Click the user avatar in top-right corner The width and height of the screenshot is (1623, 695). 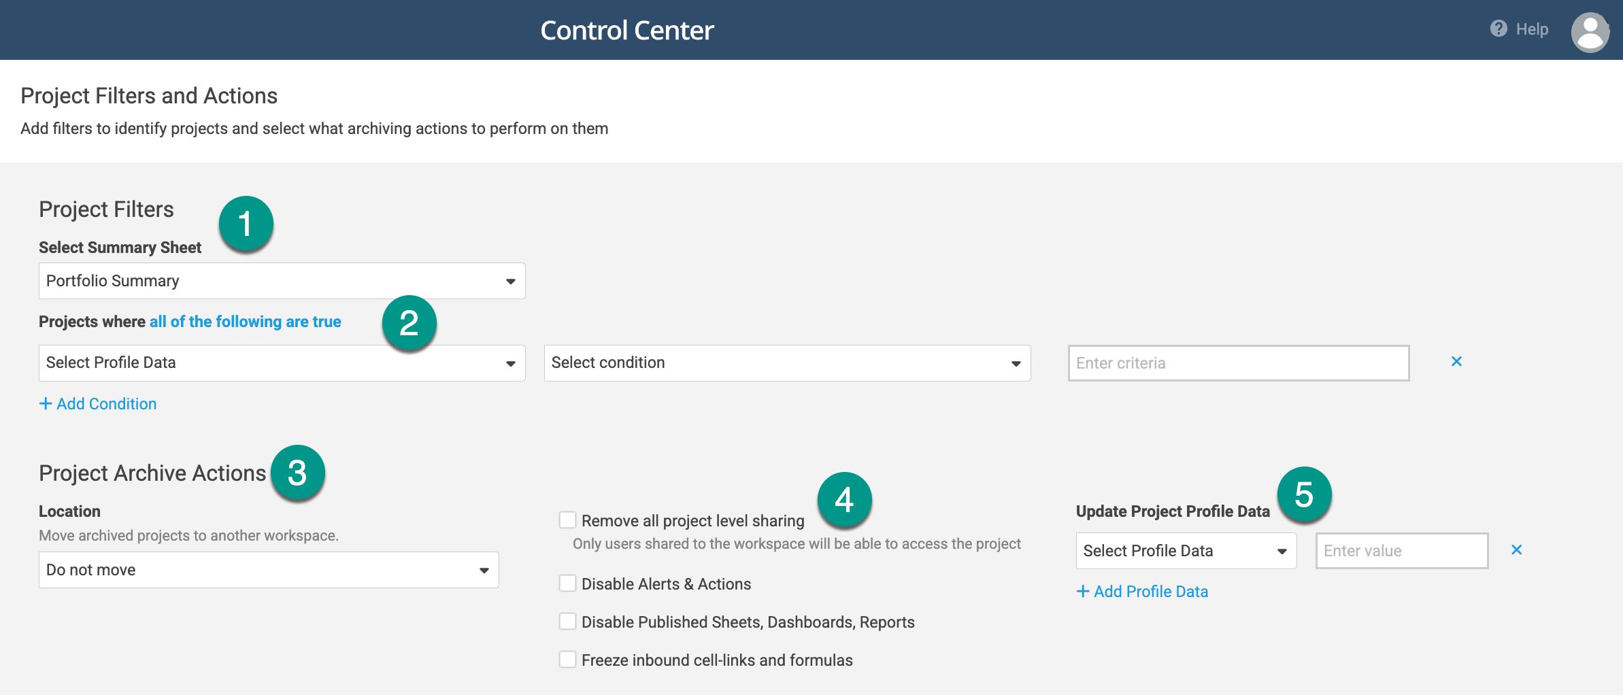(x=1590, y=31)
